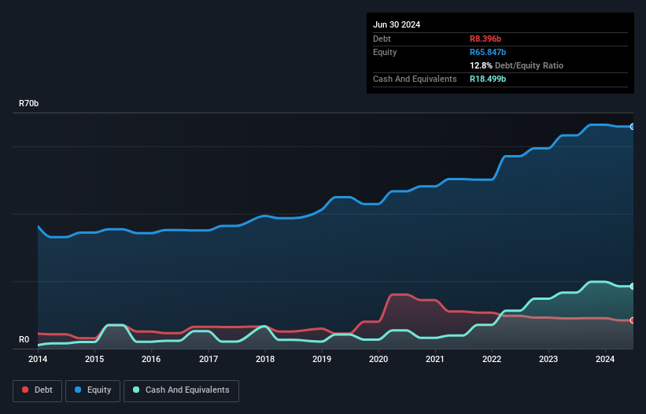Toggle the Equity series legend button
This screenshot has height=414, width=646.
(93, 390)
